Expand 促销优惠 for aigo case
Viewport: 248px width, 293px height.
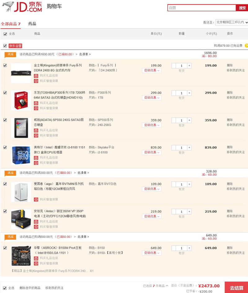(152, 189)
